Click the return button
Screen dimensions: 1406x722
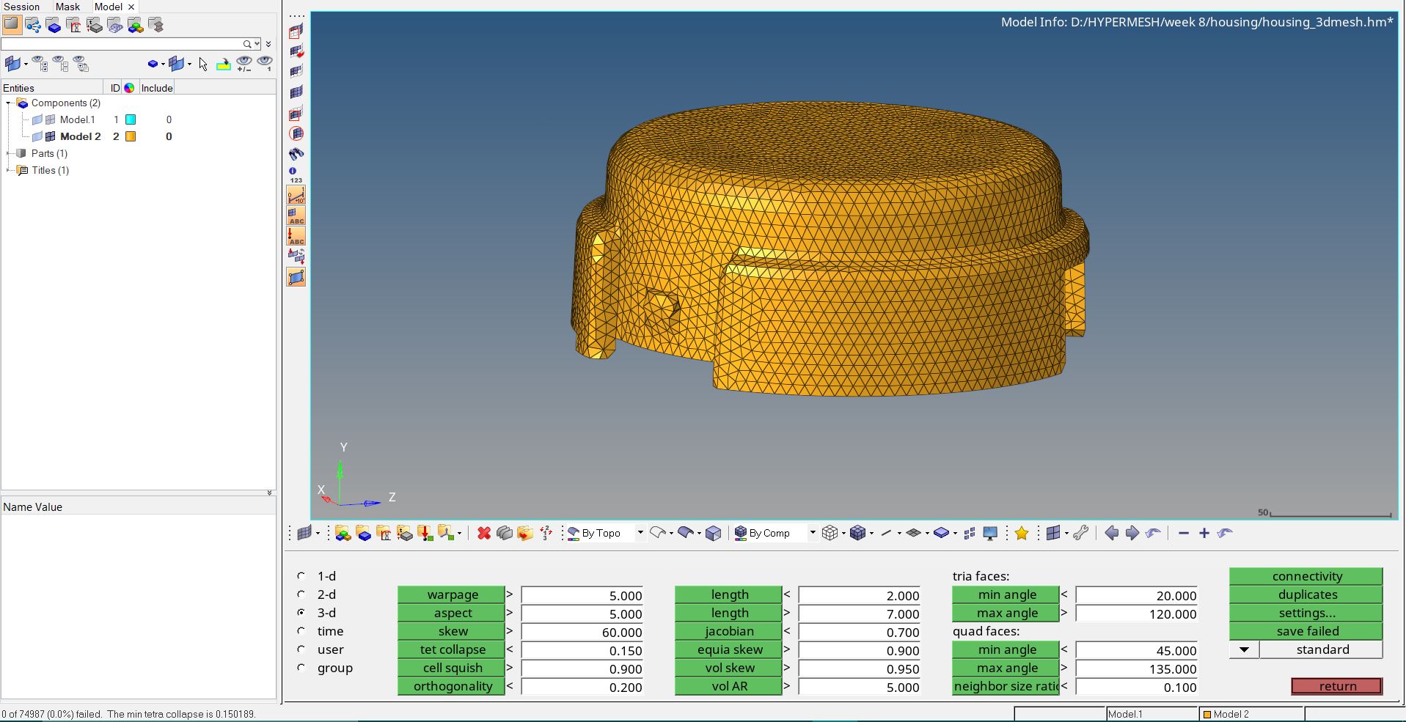point(1336,686)
